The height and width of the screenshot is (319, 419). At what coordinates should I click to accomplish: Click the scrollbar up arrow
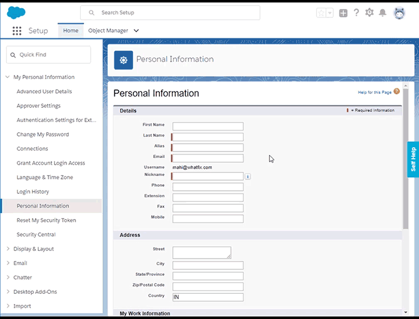click(x=406, y=86)
